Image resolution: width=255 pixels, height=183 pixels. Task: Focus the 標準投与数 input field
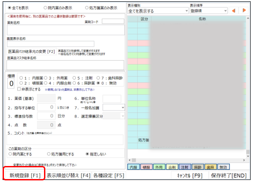pyautogui.click(x=46, y=116)
